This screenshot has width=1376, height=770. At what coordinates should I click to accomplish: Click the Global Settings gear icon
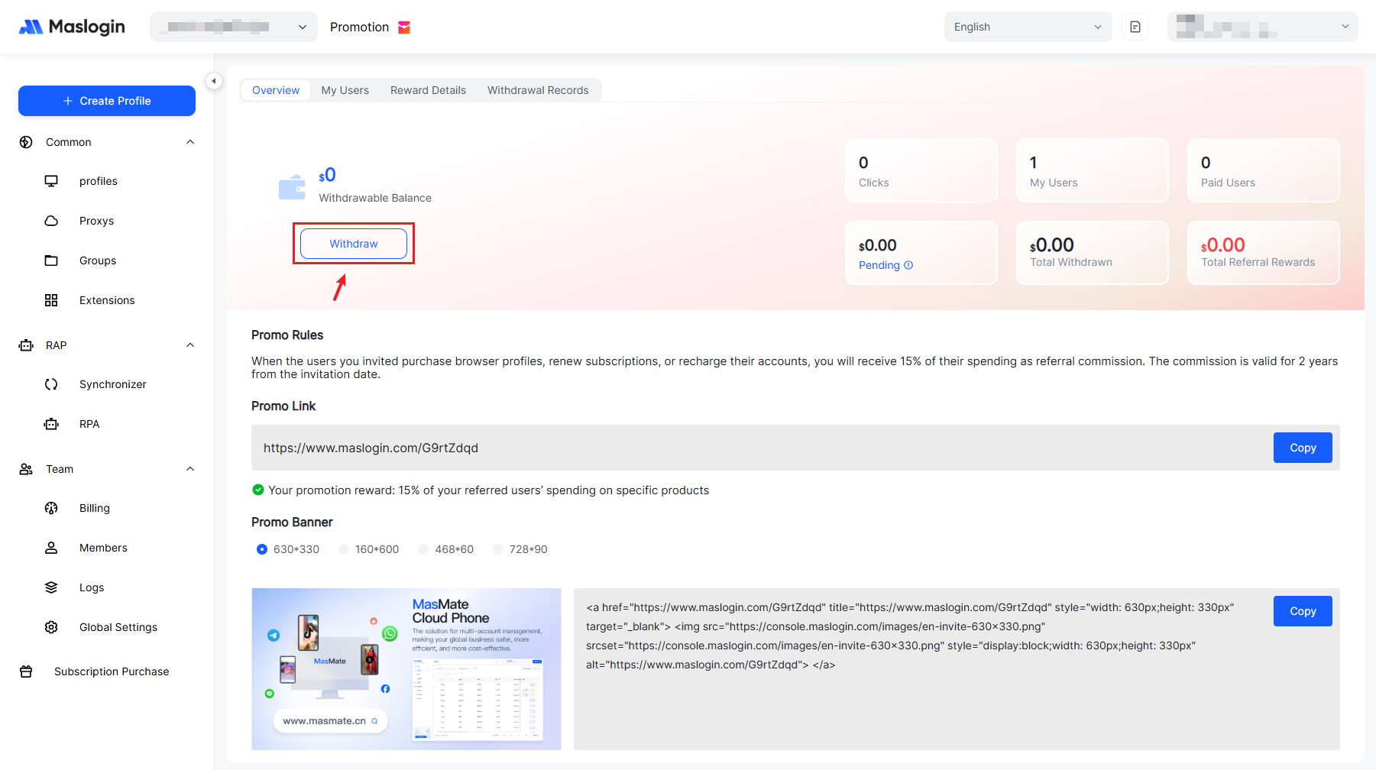(51, 627)
